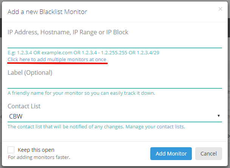Select the IP Address, Hostname field label
The width and height of the screenshot is (230, 168).
pyautogui.click(x=68, y=32)
